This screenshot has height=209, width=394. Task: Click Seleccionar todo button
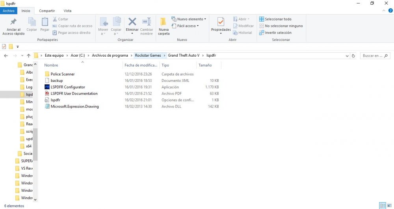(x=275, y=19)
